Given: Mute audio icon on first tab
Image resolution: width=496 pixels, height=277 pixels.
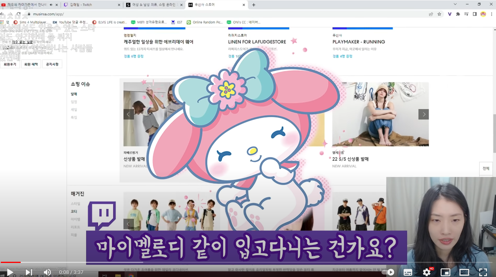Looking at the screenshot, I should (51, 5).
